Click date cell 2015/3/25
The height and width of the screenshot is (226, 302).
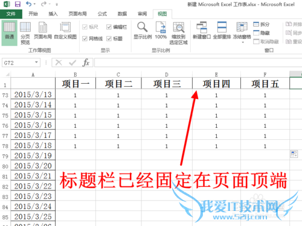(x=33, y=216)
